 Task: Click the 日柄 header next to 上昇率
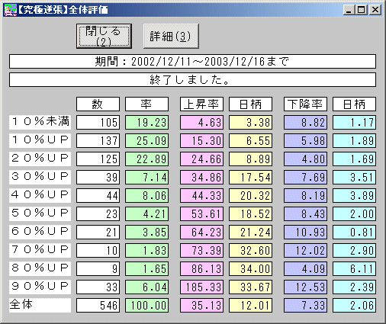click(250, 104)
